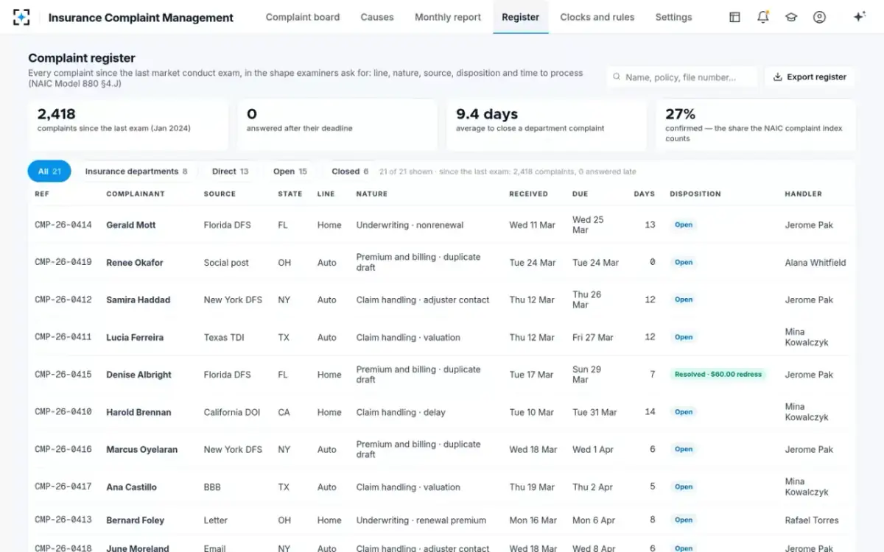Screen dimensions: 884x552
Task: Sort by COMPLAINANT column header
Action: (136, 194)
